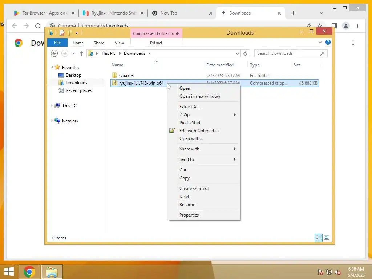Open Customize Quick Access Toolbar dropdown
372x279 pixels.
pos(77,33)
